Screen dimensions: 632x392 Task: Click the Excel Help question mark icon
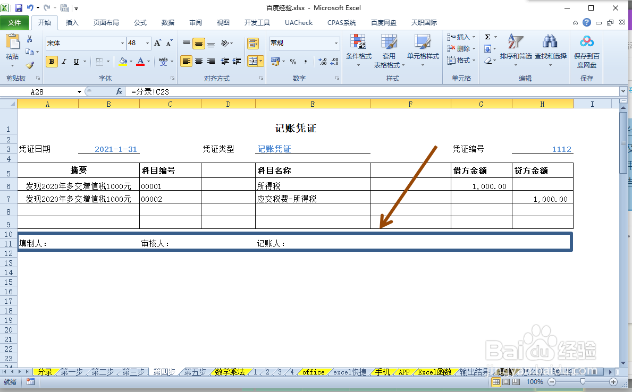[x=587, y=22]
